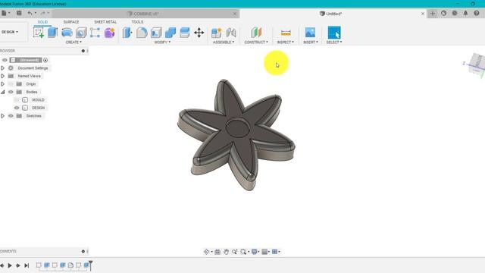Viewport: 485px width, 273px height.
Task: Collapse the Bodies node
Action: 2,92
